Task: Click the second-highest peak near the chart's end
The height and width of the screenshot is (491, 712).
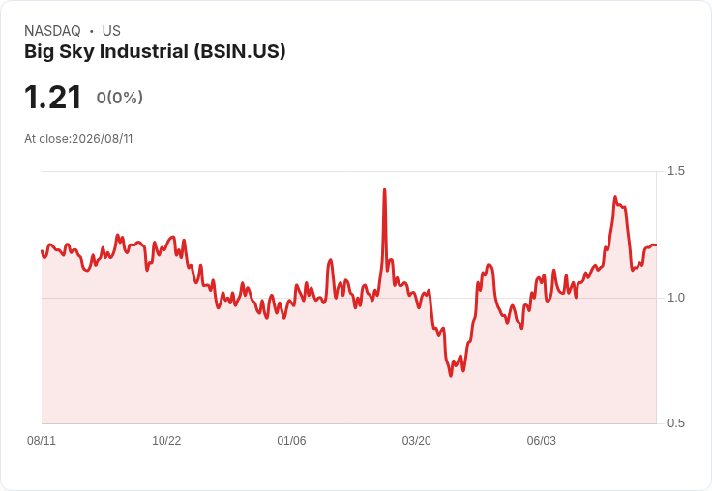Action: 615,197
